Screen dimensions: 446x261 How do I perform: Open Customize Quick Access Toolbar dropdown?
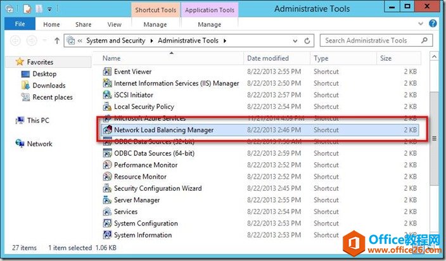pos(49,9)
